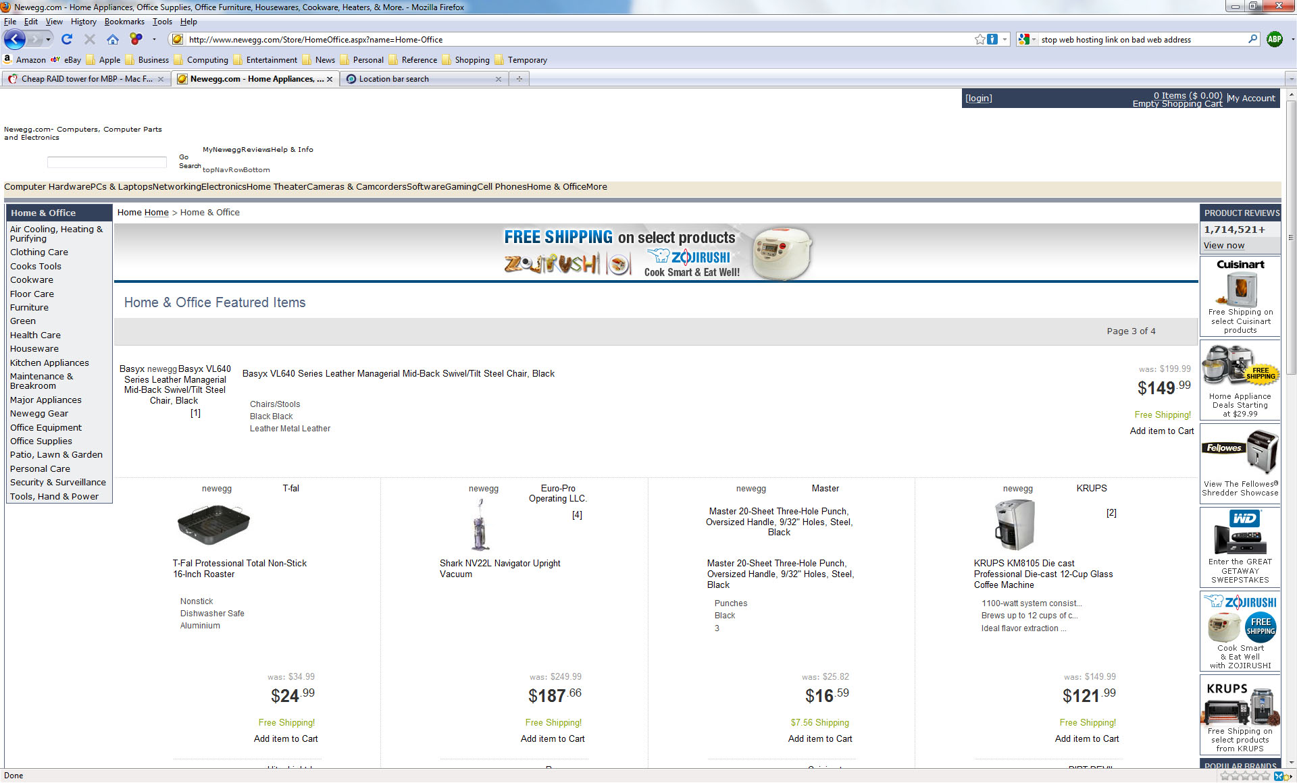This screenshot has height=783, width=1297.
Task: Open the View menu
Action: 54,22
